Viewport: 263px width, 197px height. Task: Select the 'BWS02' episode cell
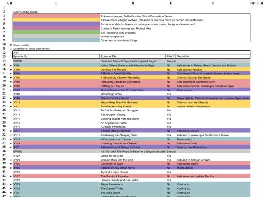[x=56, y=152]
